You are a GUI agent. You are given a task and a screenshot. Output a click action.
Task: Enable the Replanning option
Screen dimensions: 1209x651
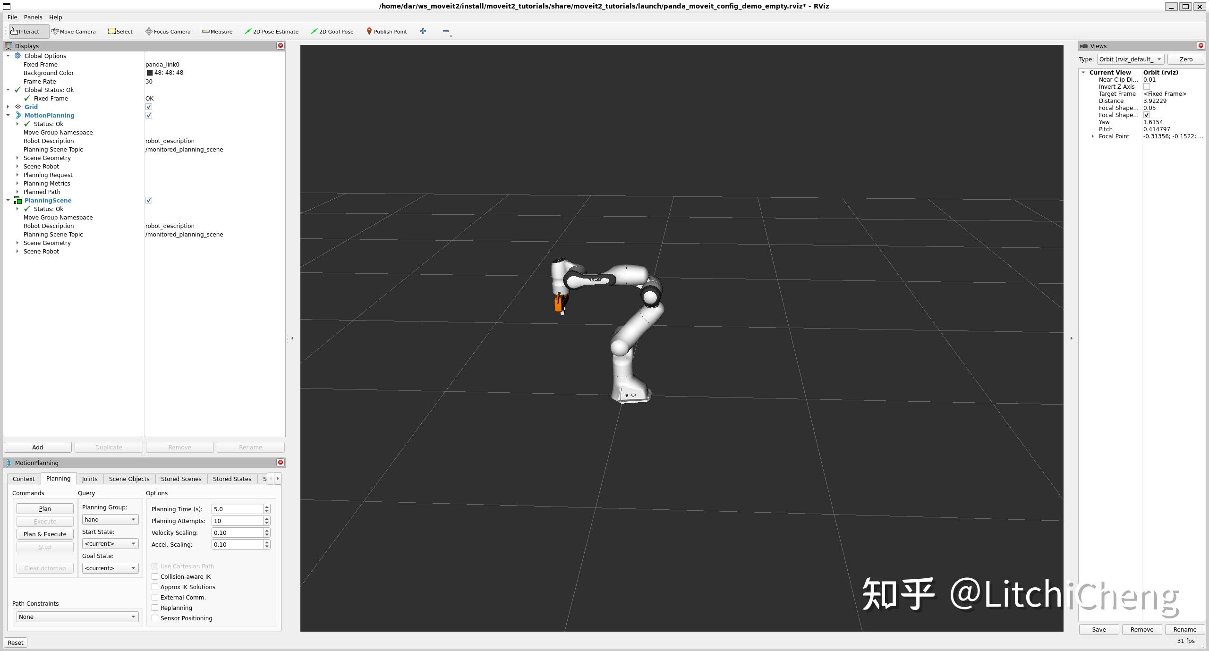click(x=155, y=608)
